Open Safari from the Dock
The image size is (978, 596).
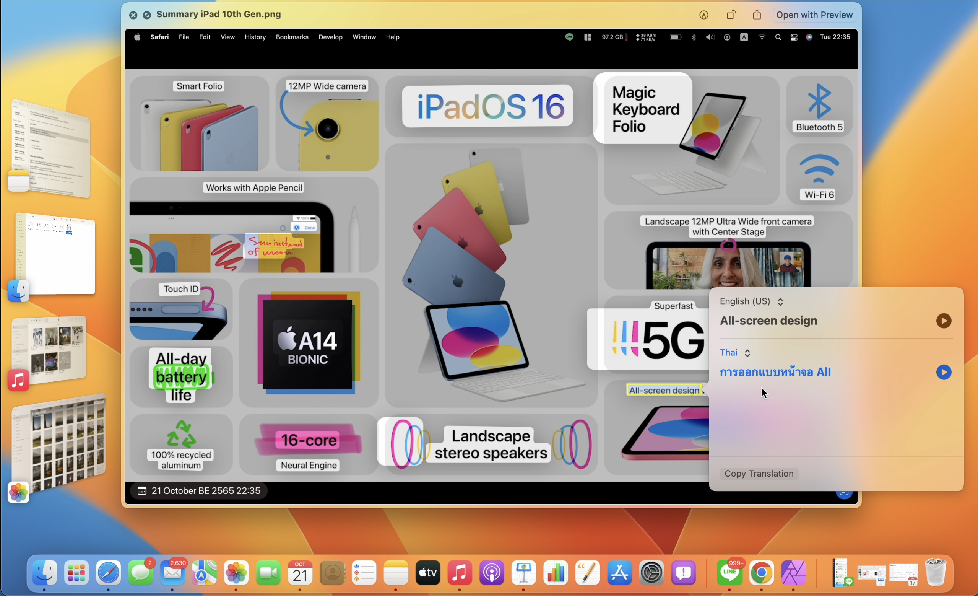pos(108,573)
